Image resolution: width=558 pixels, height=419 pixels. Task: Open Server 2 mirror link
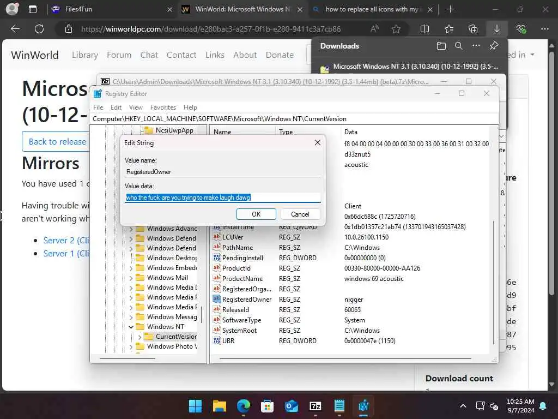click(66, 241)
